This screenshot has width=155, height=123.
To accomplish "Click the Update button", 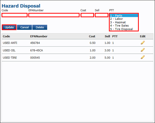I will coord(9,27).
